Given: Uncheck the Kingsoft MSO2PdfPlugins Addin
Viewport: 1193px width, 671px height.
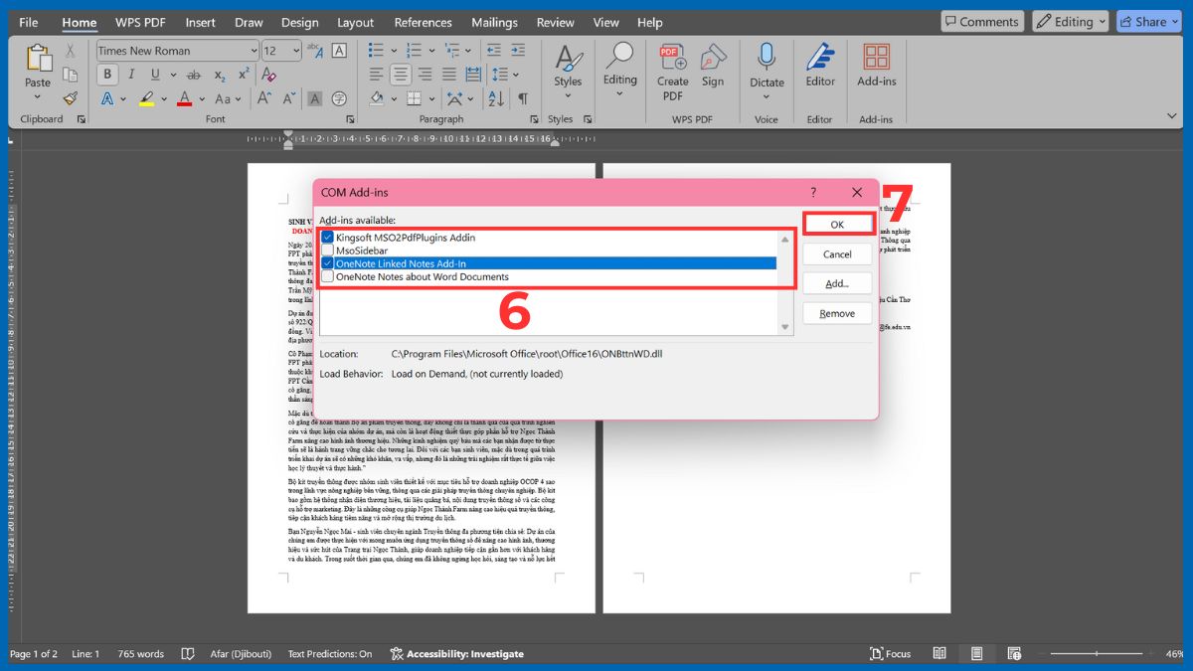Looking at the screenshot, I should (328, 237).
